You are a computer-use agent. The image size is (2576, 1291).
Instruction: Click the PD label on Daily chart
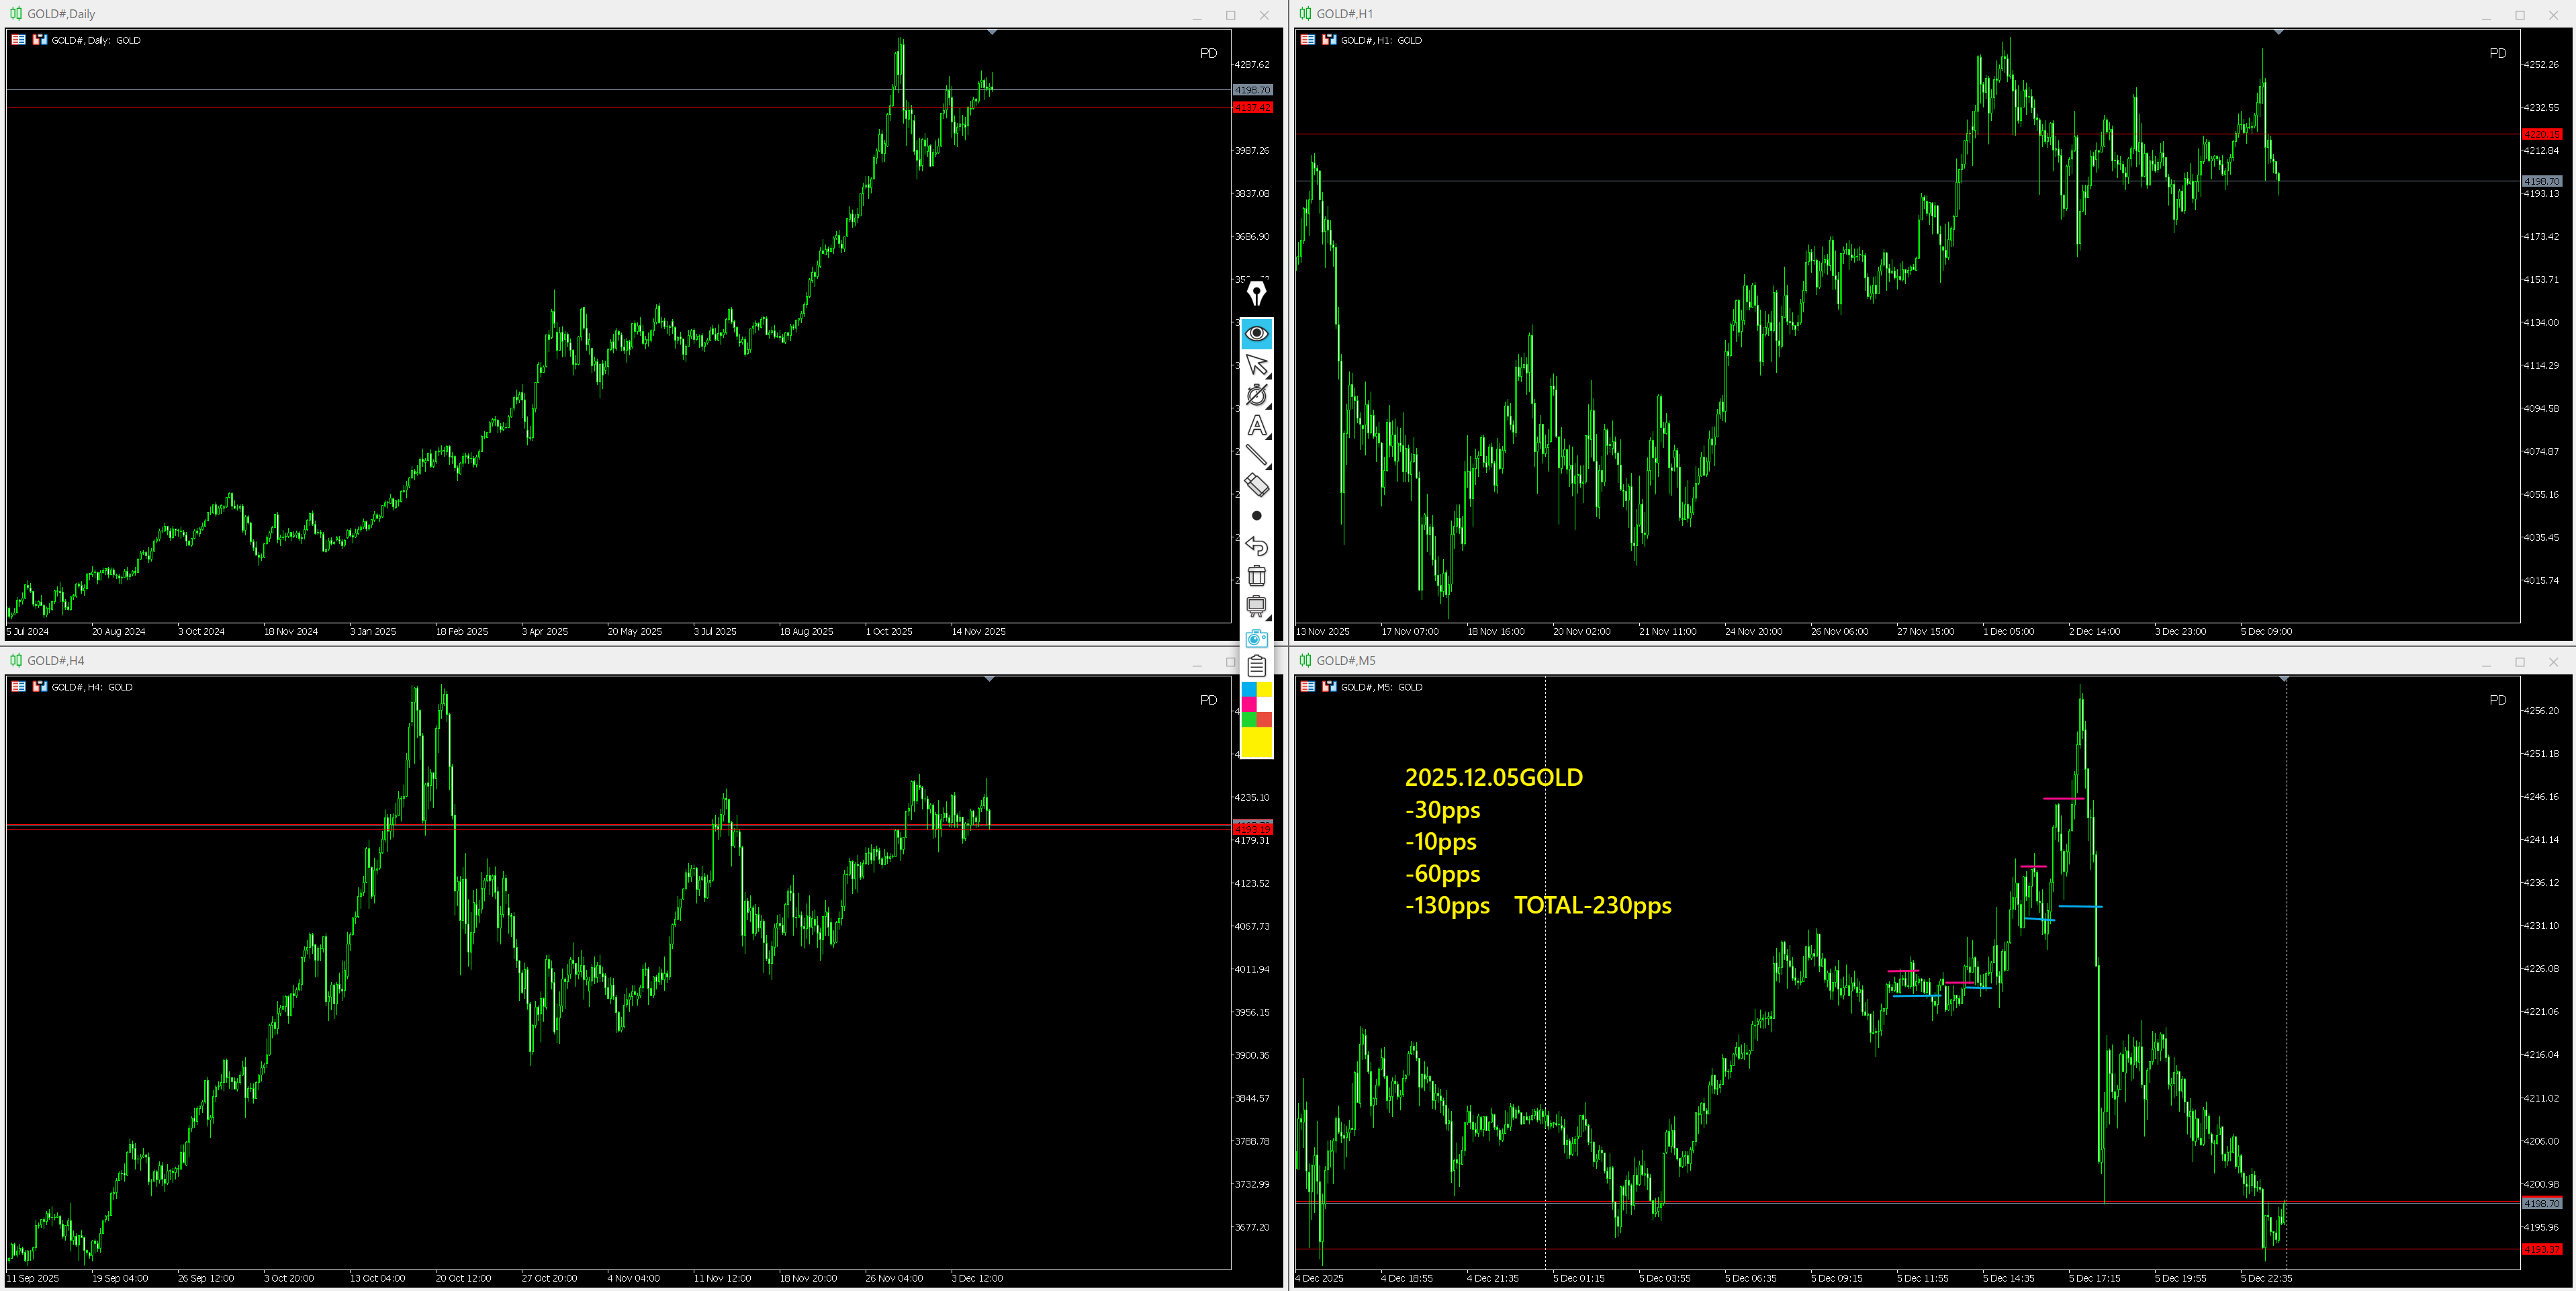click(1208, 53)
